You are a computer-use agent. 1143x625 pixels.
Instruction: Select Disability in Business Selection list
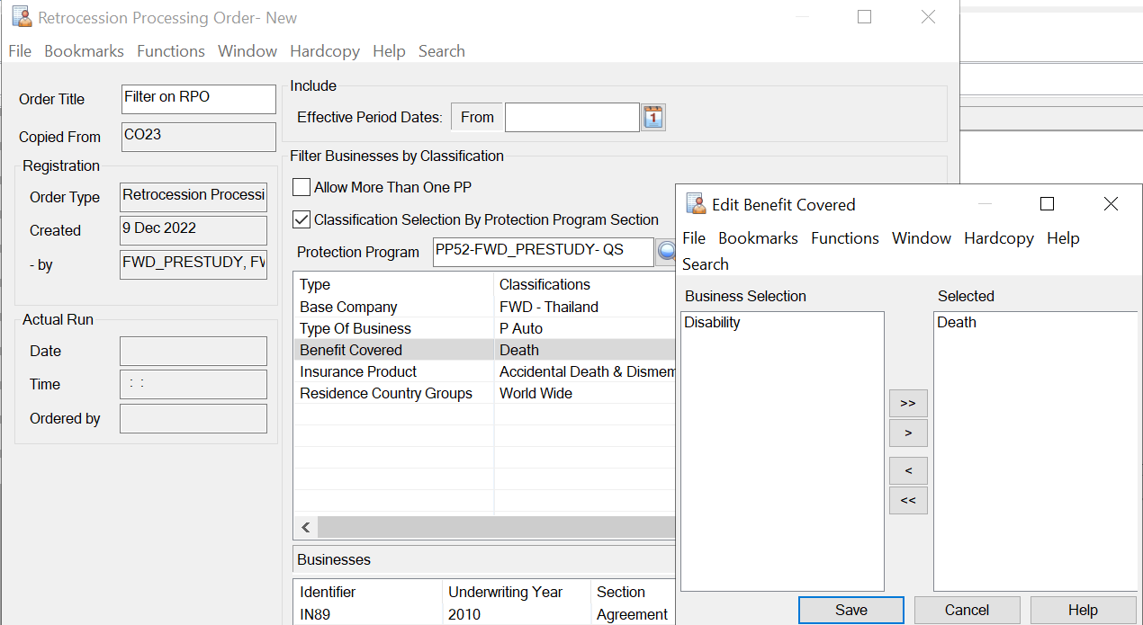[712, 323]
